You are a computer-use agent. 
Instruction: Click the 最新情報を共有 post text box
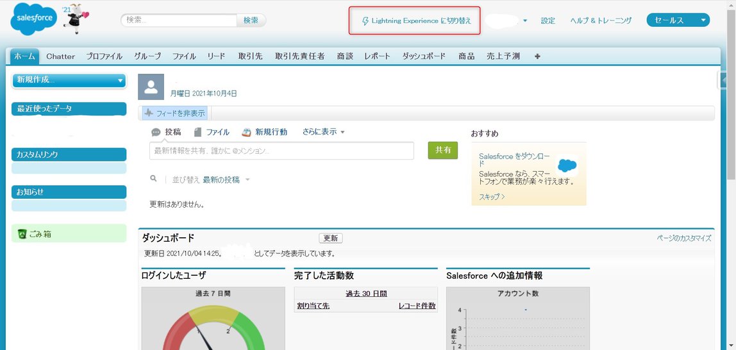click(x=281, y=151)
